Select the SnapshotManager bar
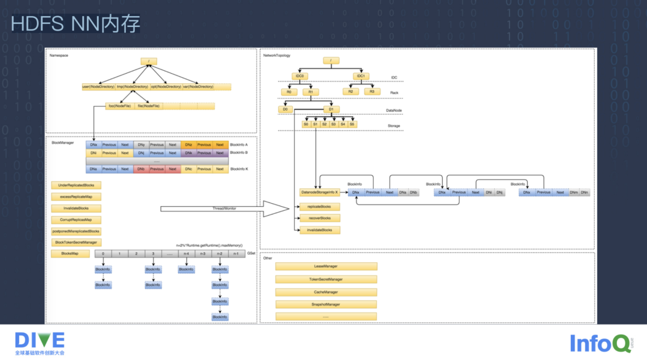 pyautogui.click(x=326, y=305)
